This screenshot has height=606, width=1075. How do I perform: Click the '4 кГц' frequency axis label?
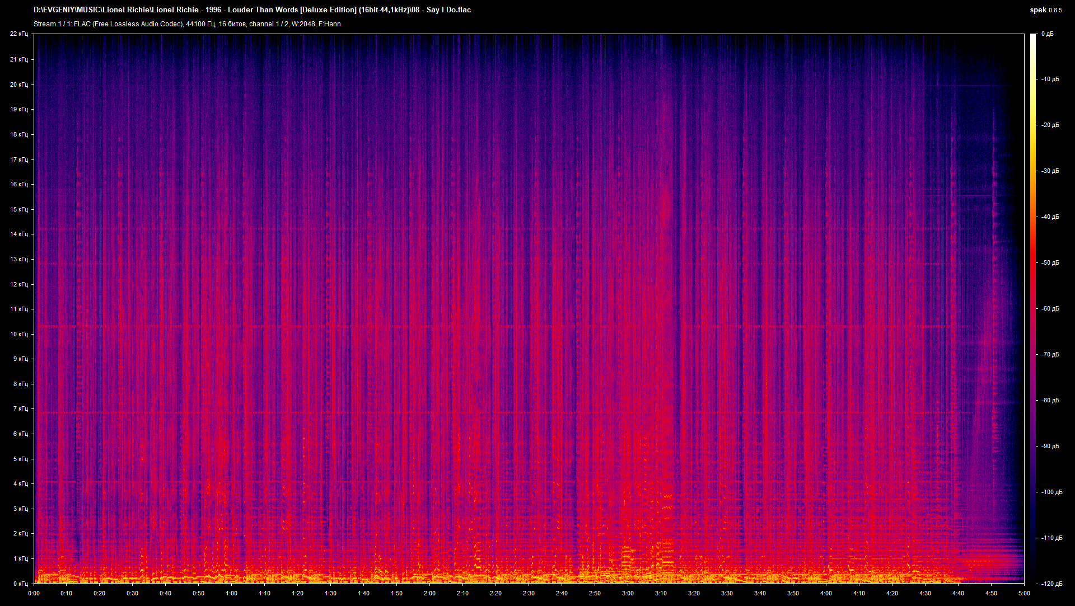(21, 483)
